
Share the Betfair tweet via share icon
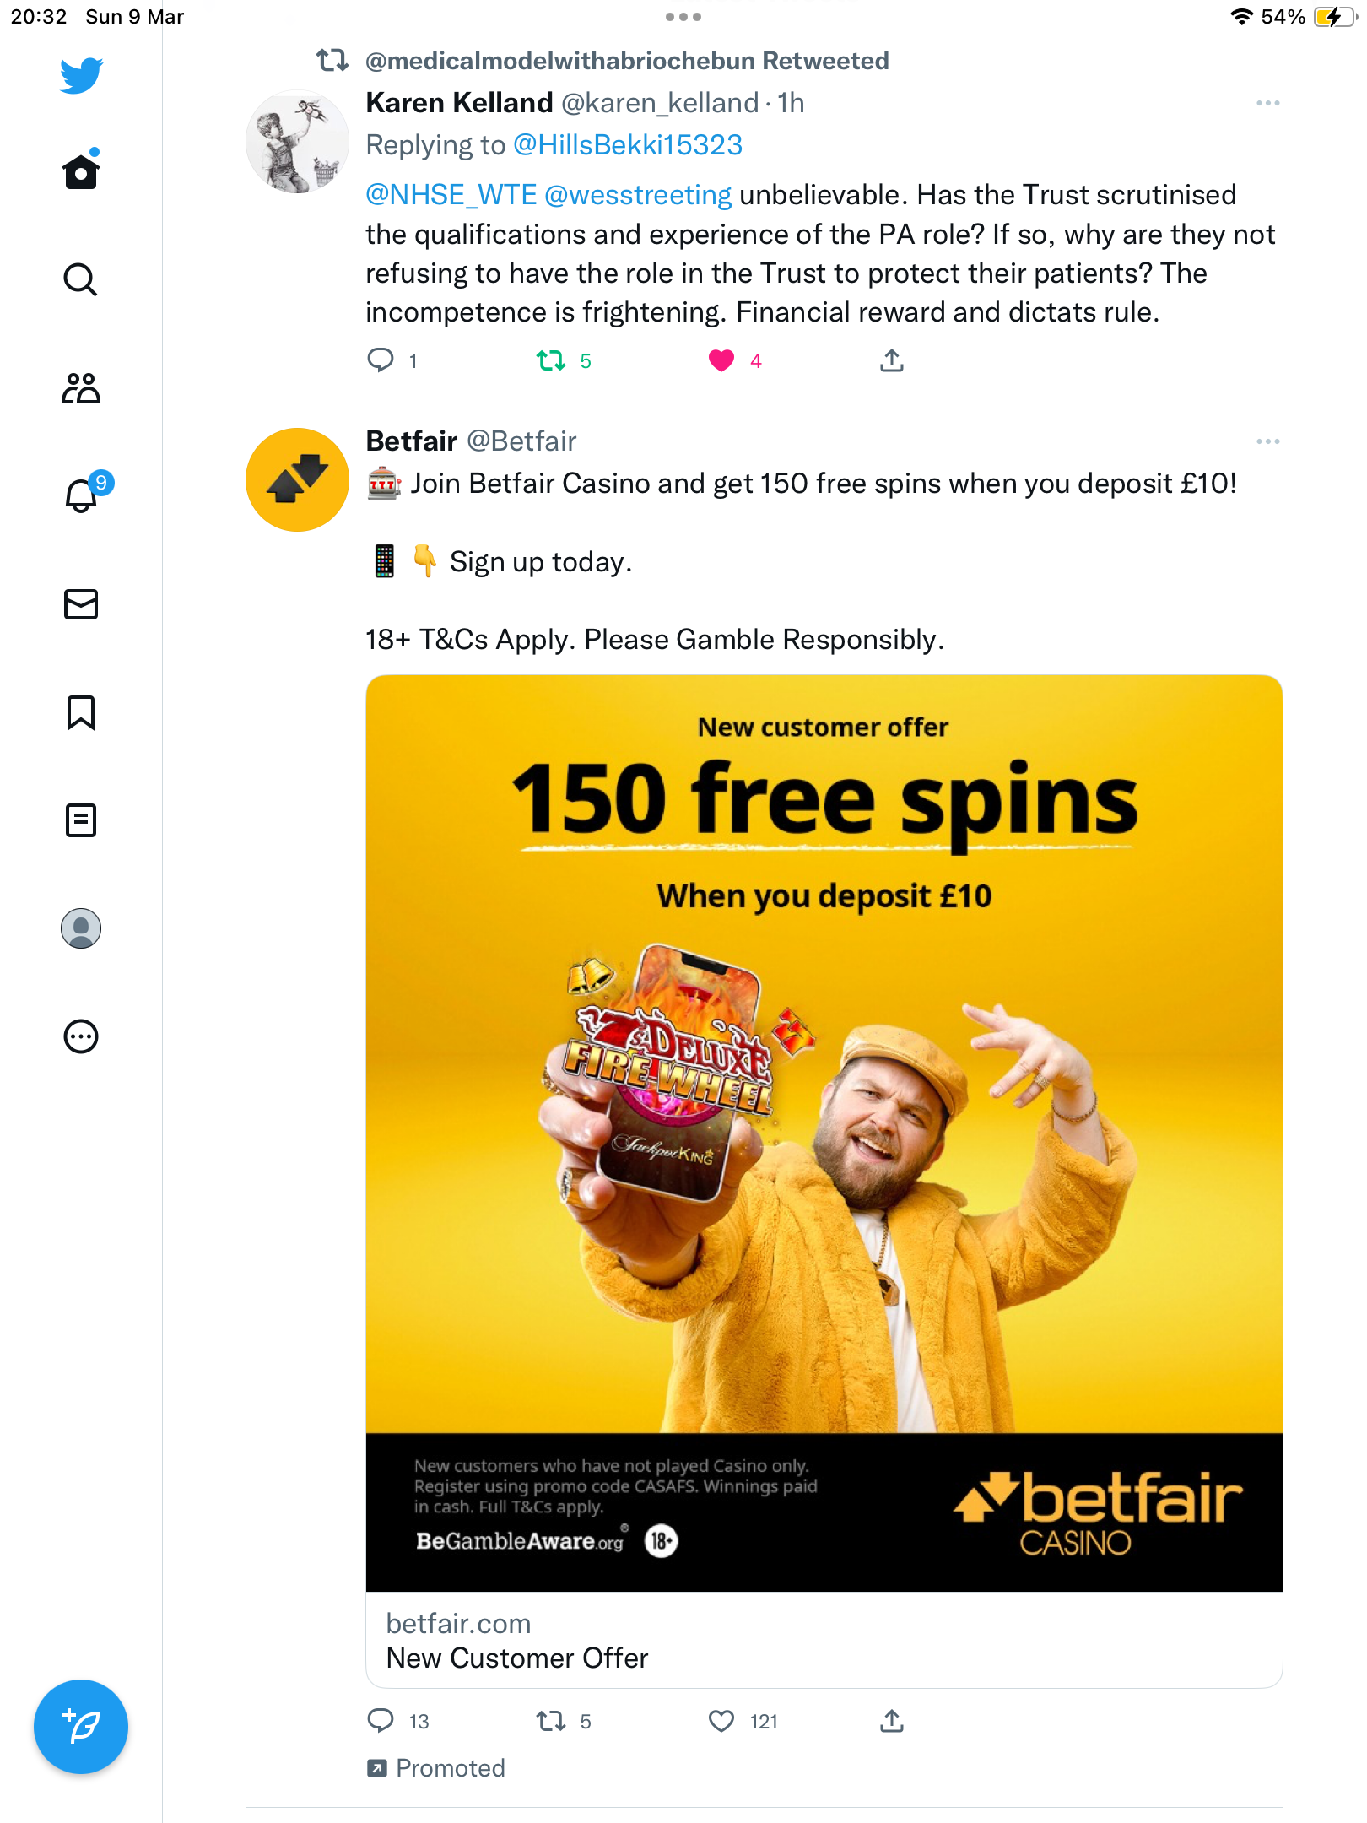pyautogui.click(x=892, y=1721)
